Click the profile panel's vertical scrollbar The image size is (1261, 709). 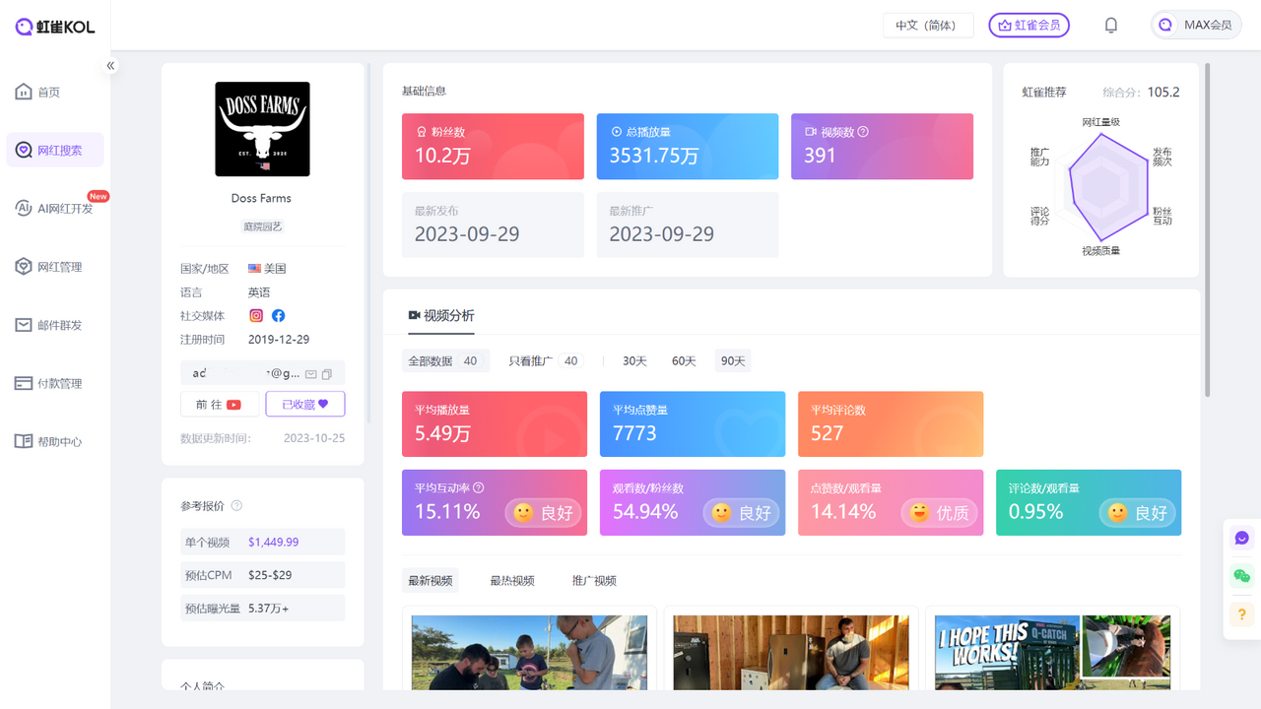pos(367,243)
